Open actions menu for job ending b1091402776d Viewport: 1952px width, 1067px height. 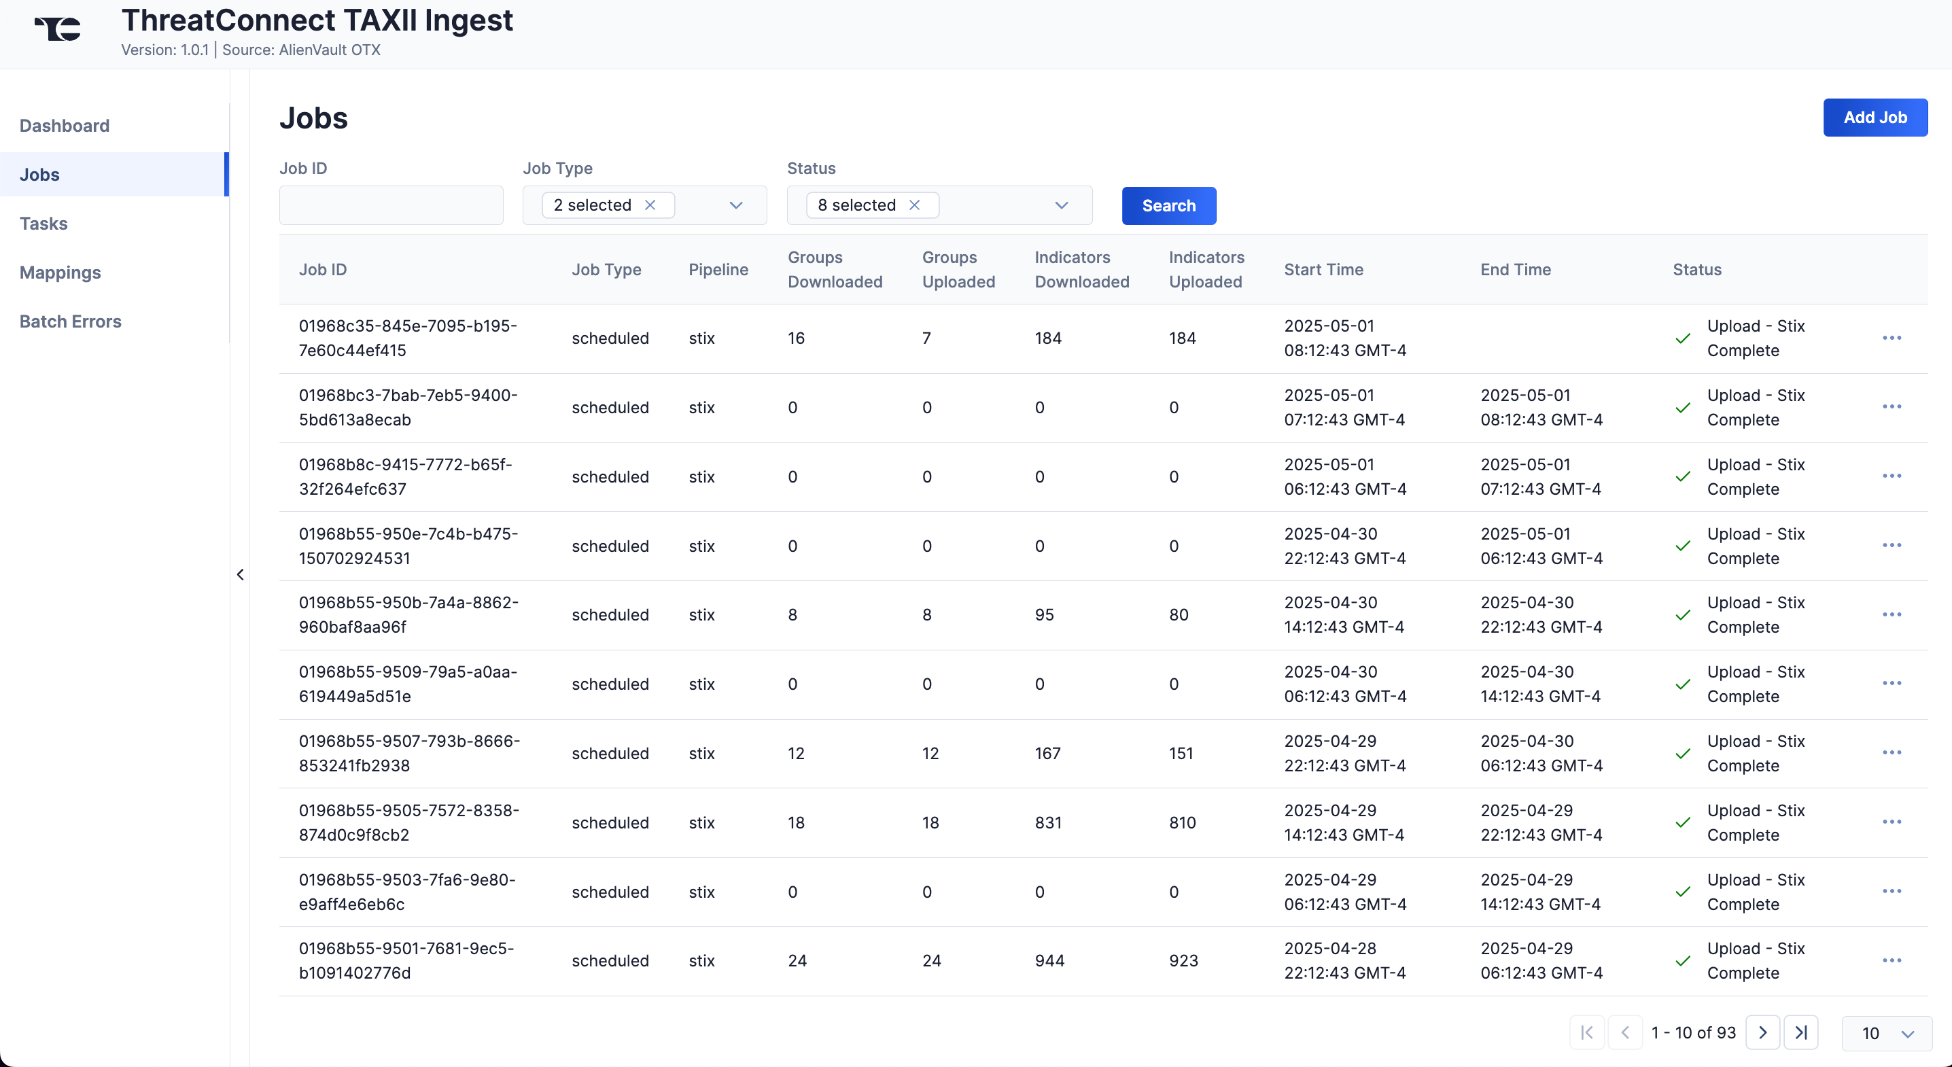(1892, 961)
